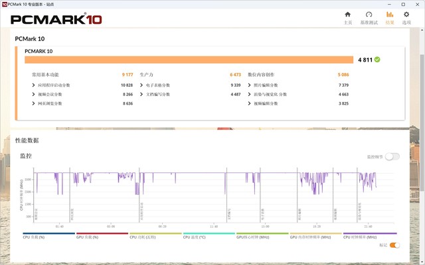Image resolution: width=425 pixels, height=265 pixels.
Task: Click the 21:40 time axis label
Action: coord(368,227)
